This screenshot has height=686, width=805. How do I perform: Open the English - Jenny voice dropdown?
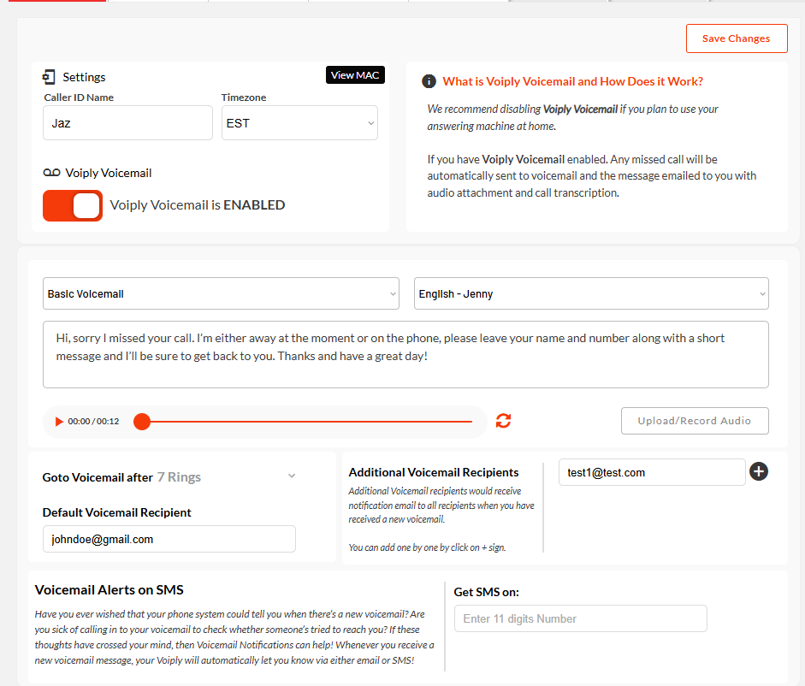click(591, 293)
